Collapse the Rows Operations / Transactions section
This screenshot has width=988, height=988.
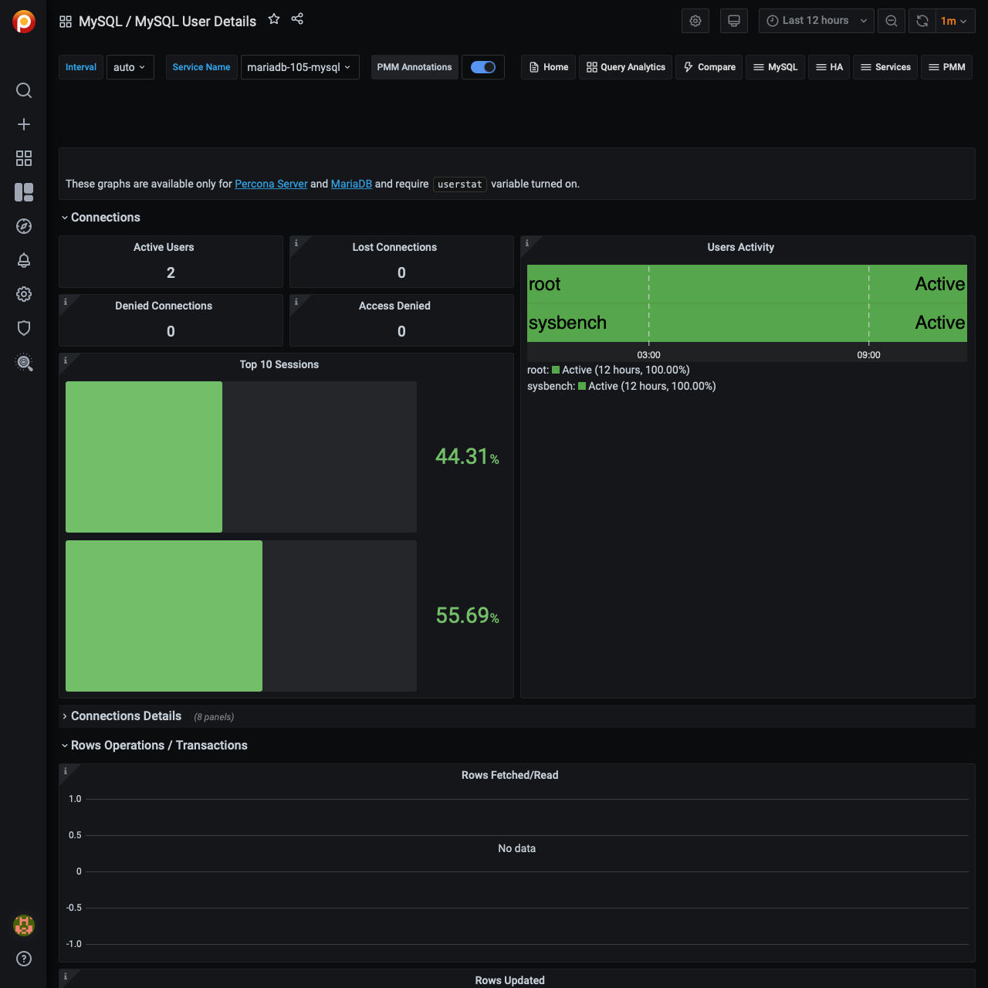tap(159, 746)
